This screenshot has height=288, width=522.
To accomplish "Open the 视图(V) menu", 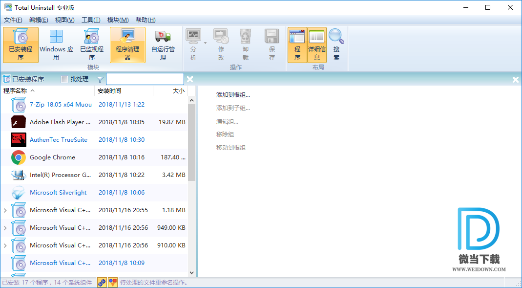I will point(64,20).
